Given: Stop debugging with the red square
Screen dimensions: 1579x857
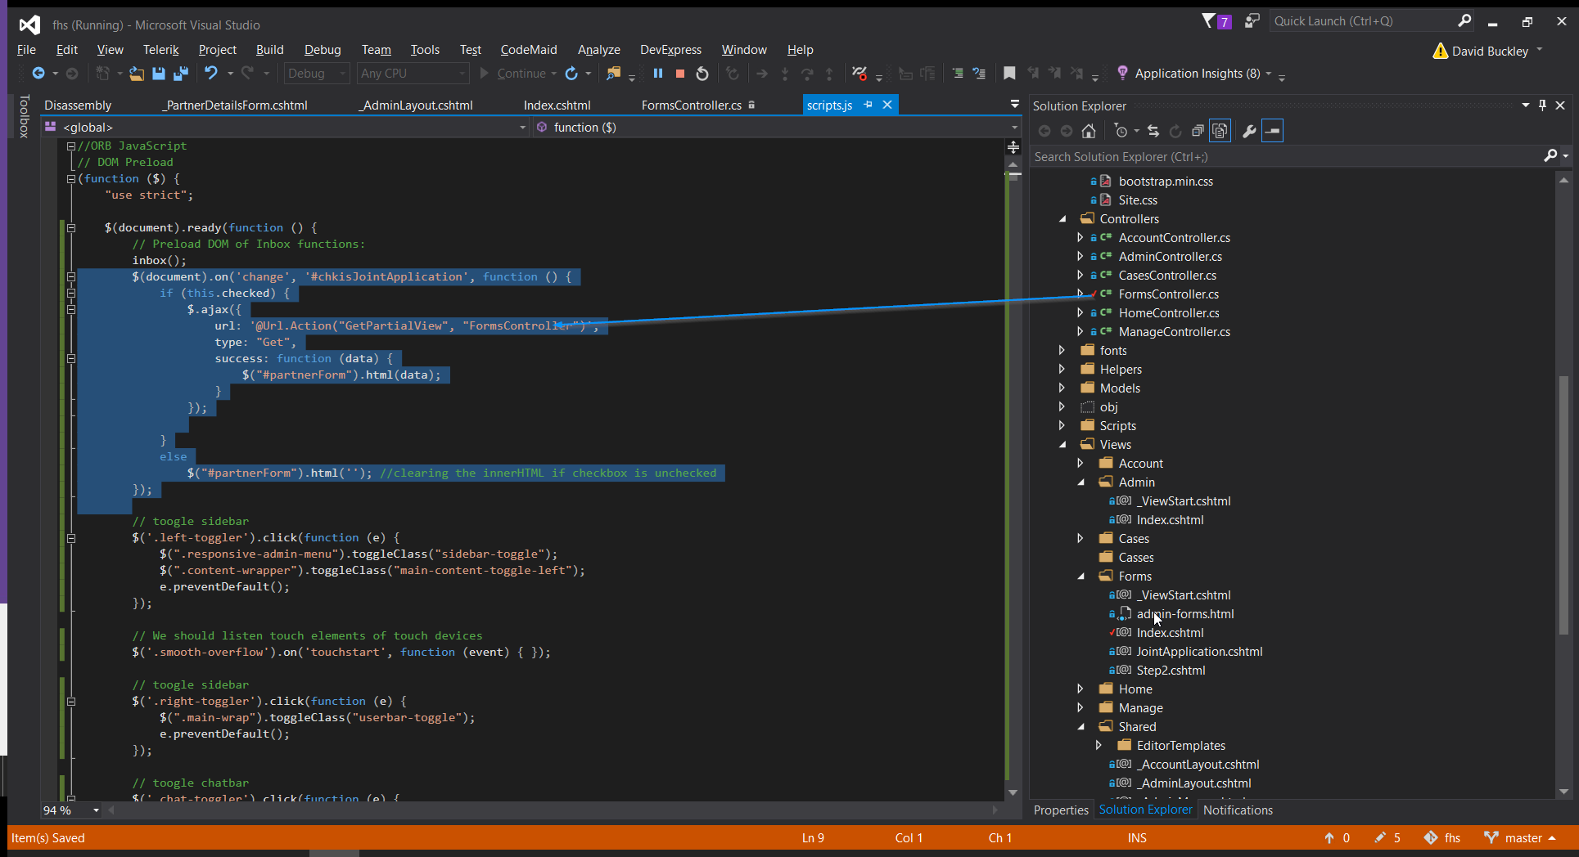Looking at the screenshot, I should point(679,74).
